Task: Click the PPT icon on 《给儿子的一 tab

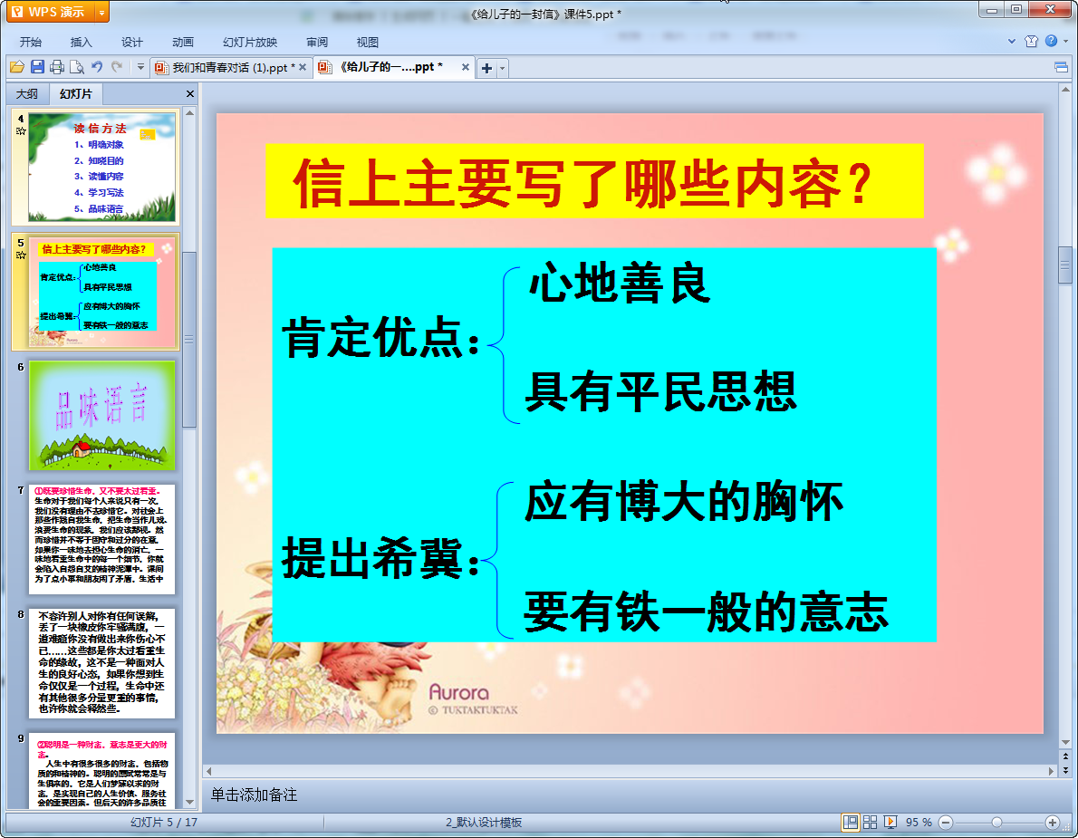Action: coord(325,67)
